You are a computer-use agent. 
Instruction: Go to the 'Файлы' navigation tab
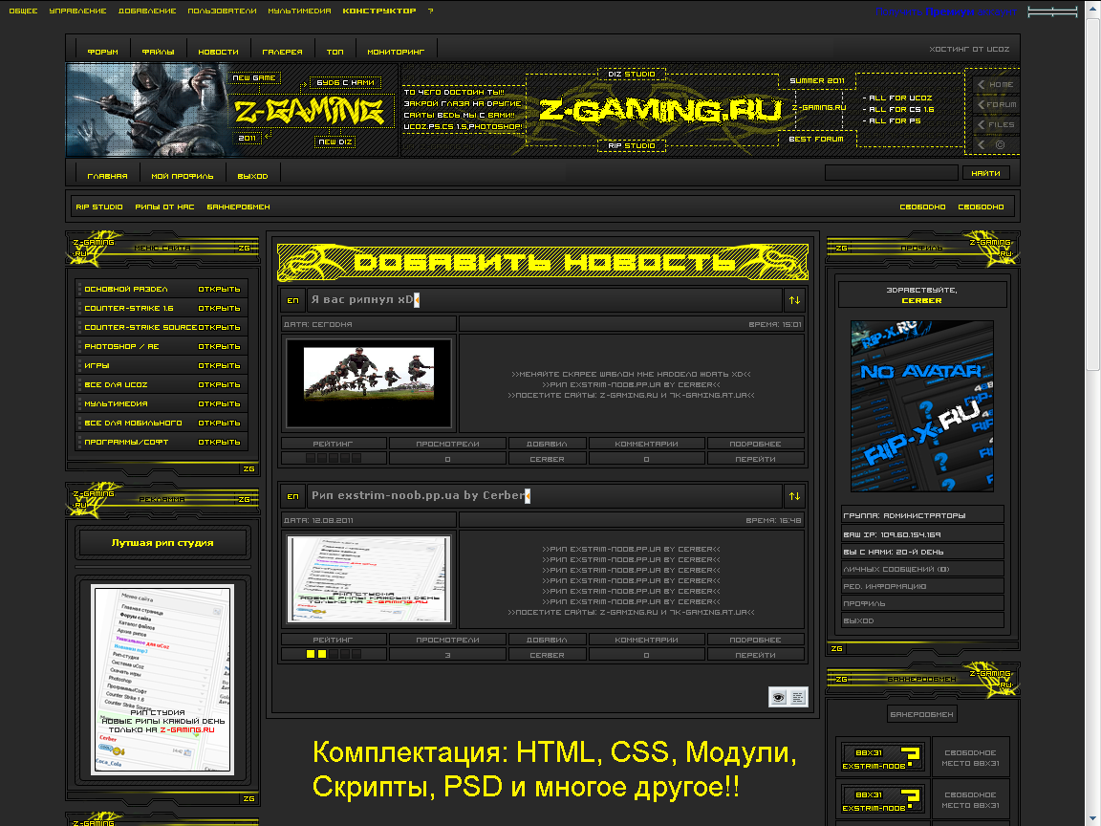pos(158,52)
